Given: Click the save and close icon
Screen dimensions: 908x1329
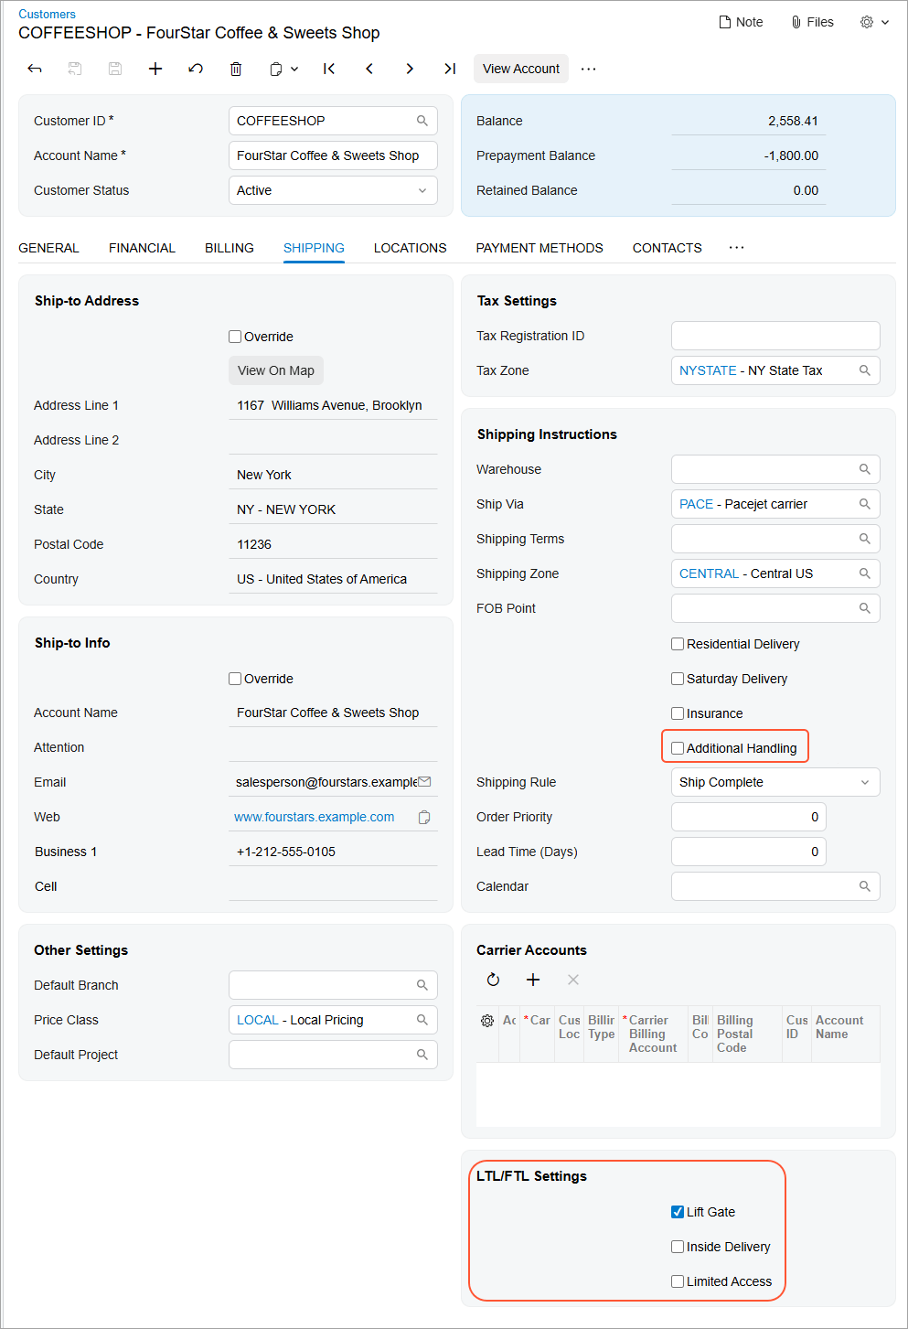Looking at the screenshot, I should click(75, 69).
